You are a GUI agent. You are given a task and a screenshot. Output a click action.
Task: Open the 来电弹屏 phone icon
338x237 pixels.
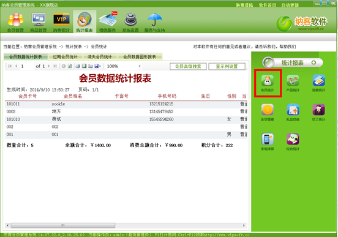(268, 141)
